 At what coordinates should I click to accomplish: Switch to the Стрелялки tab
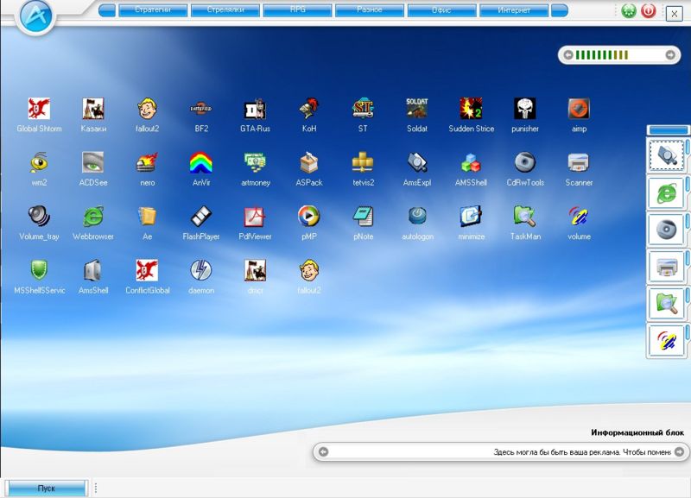225,10
